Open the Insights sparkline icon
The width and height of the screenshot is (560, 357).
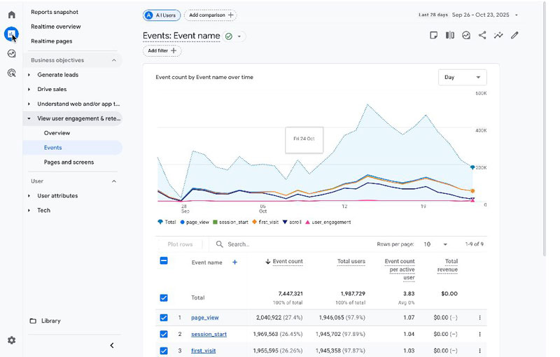pos(498,35)
